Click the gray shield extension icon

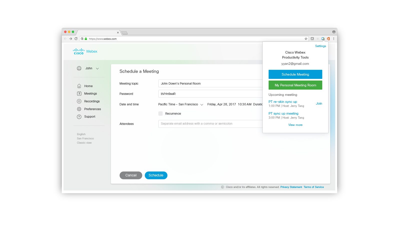click(312, 39)
